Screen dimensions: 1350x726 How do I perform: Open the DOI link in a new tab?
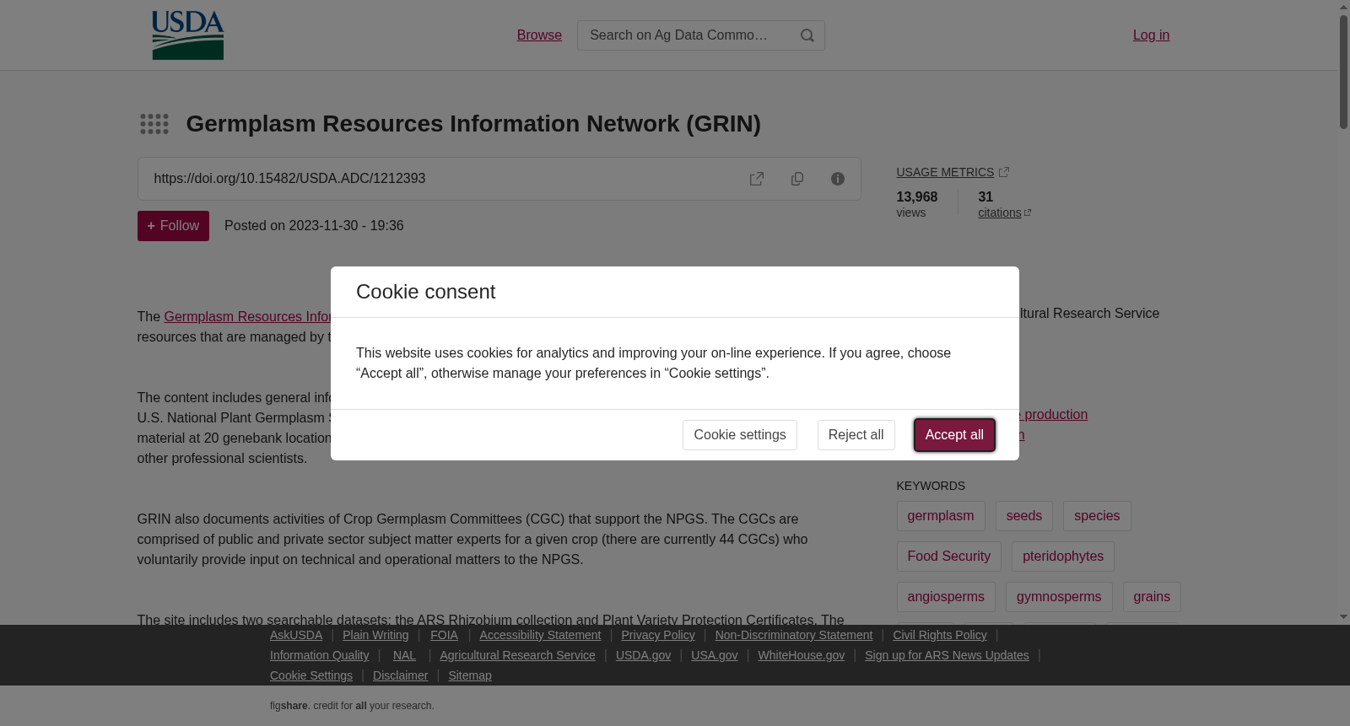click(757, 179)
